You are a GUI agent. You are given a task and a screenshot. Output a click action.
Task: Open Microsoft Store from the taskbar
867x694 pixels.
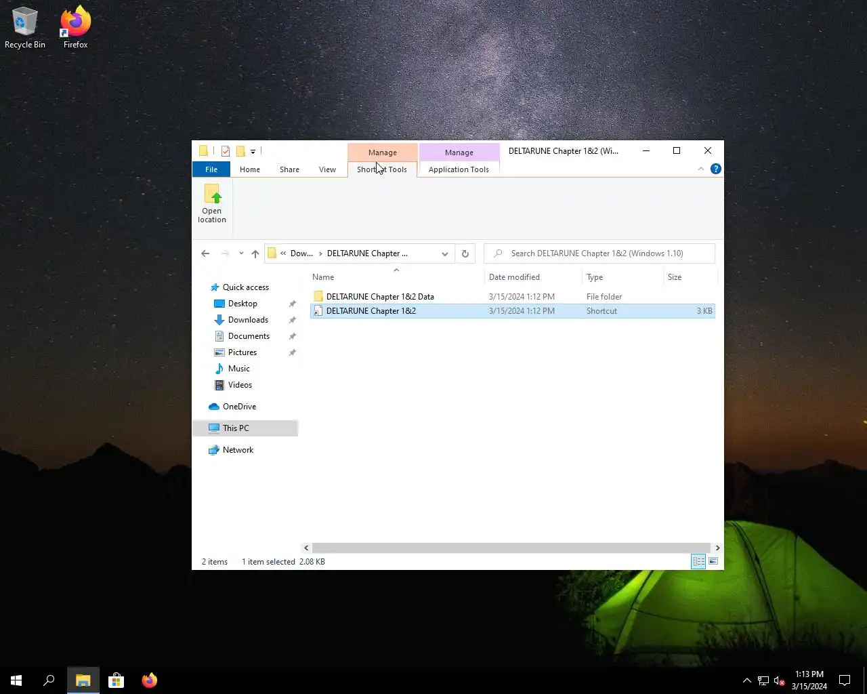click(117, 680)
